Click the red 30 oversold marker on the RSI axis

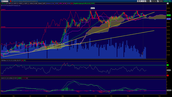(x=167, y=76)
